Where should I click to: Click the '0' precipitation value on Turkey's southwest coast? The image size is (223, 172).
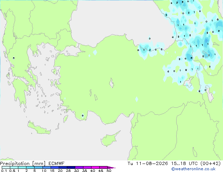[x=83, y=116]
